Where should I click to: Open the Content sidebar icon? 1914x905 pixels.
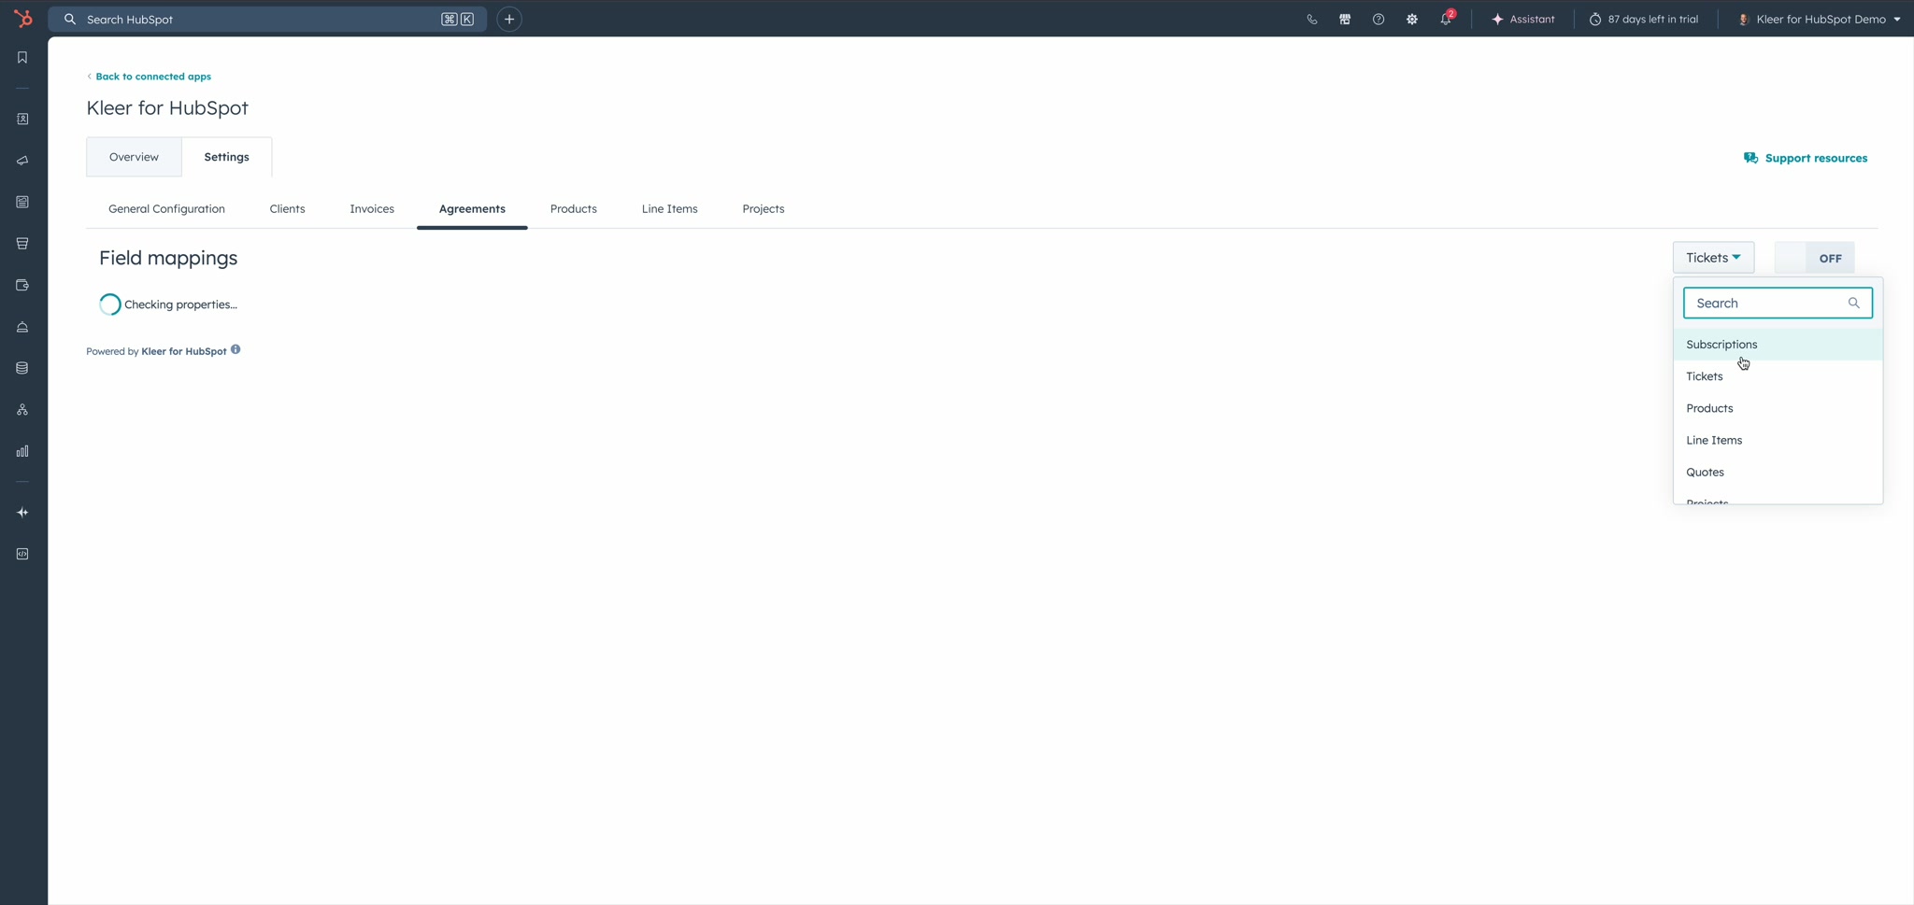point(22,202)
